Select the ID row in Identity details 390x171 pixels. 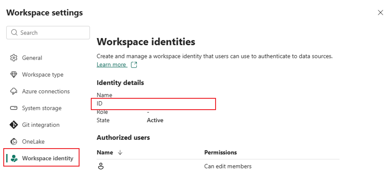point(153,104)
